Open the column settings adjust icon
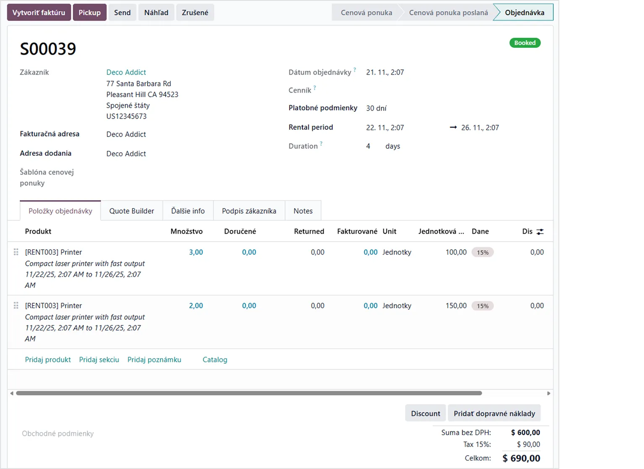644x469 pixels. pos(540,232)
